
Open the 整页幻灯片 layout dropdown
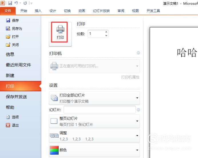94,121
